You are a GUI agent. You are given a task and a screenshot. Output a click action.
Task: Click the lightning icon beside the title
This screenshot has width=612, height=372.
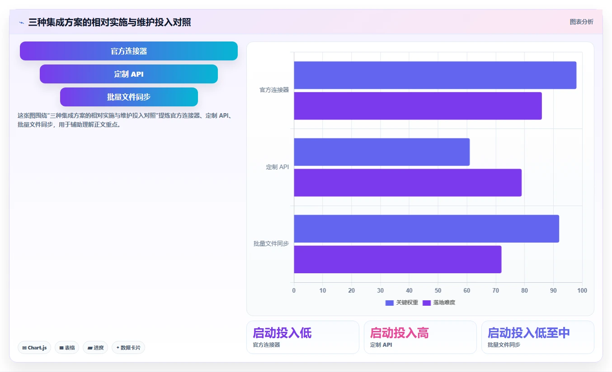[21, 22]
